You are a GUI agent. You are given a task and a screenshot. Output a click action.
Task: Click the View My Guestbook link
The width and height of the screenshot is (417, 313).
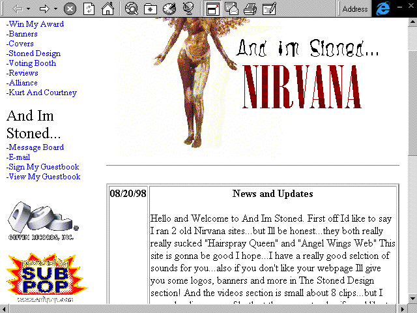click(44, 177)
